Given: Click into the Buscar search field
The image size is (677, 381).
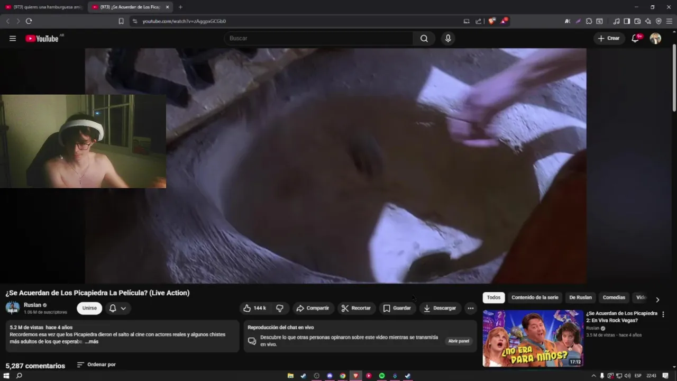Looking at the screenshot, I should [x=319, y=38].
